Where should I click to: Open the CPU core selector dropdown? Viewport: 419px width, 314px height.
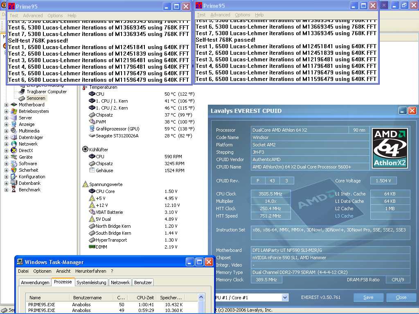[x=285, y=298]
